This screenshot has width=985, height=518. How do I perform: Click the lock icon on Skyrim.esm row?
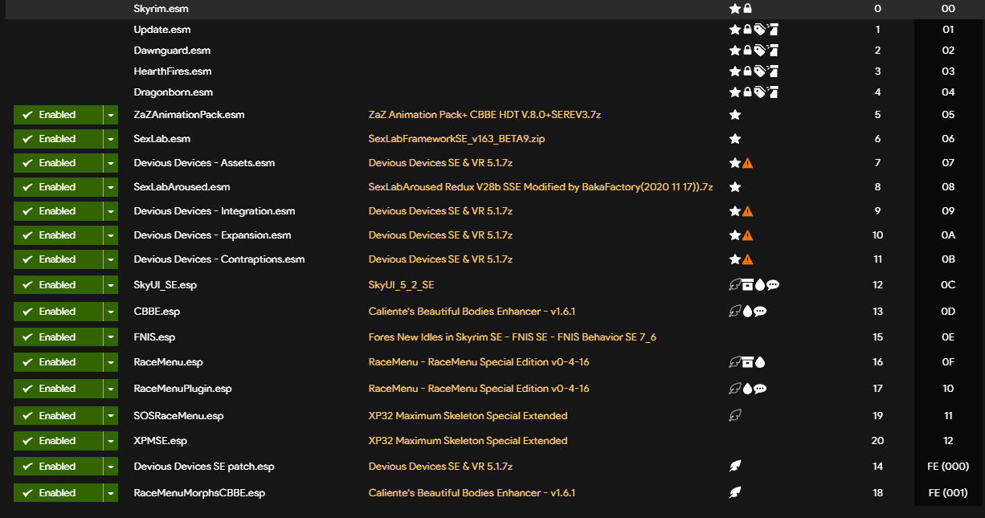[x=747, y=9]
